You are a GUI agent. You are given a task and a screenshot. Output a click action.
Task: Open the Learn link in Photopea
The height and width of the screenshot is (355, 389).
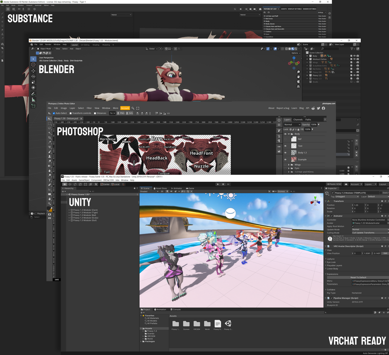pyautogui.click(x=294, y=108)
